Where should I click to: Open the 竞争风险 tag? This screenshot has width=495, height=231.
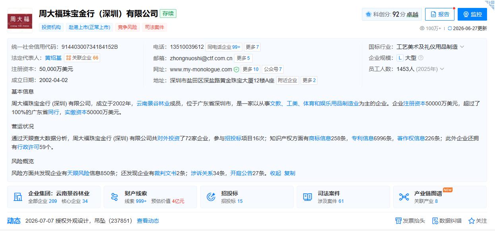[127, 27]
